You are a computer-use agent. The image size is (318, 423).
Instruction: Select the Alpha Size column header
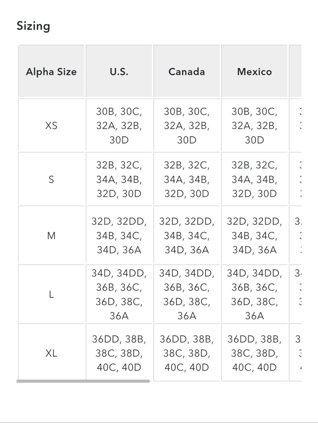click(51, 71)
